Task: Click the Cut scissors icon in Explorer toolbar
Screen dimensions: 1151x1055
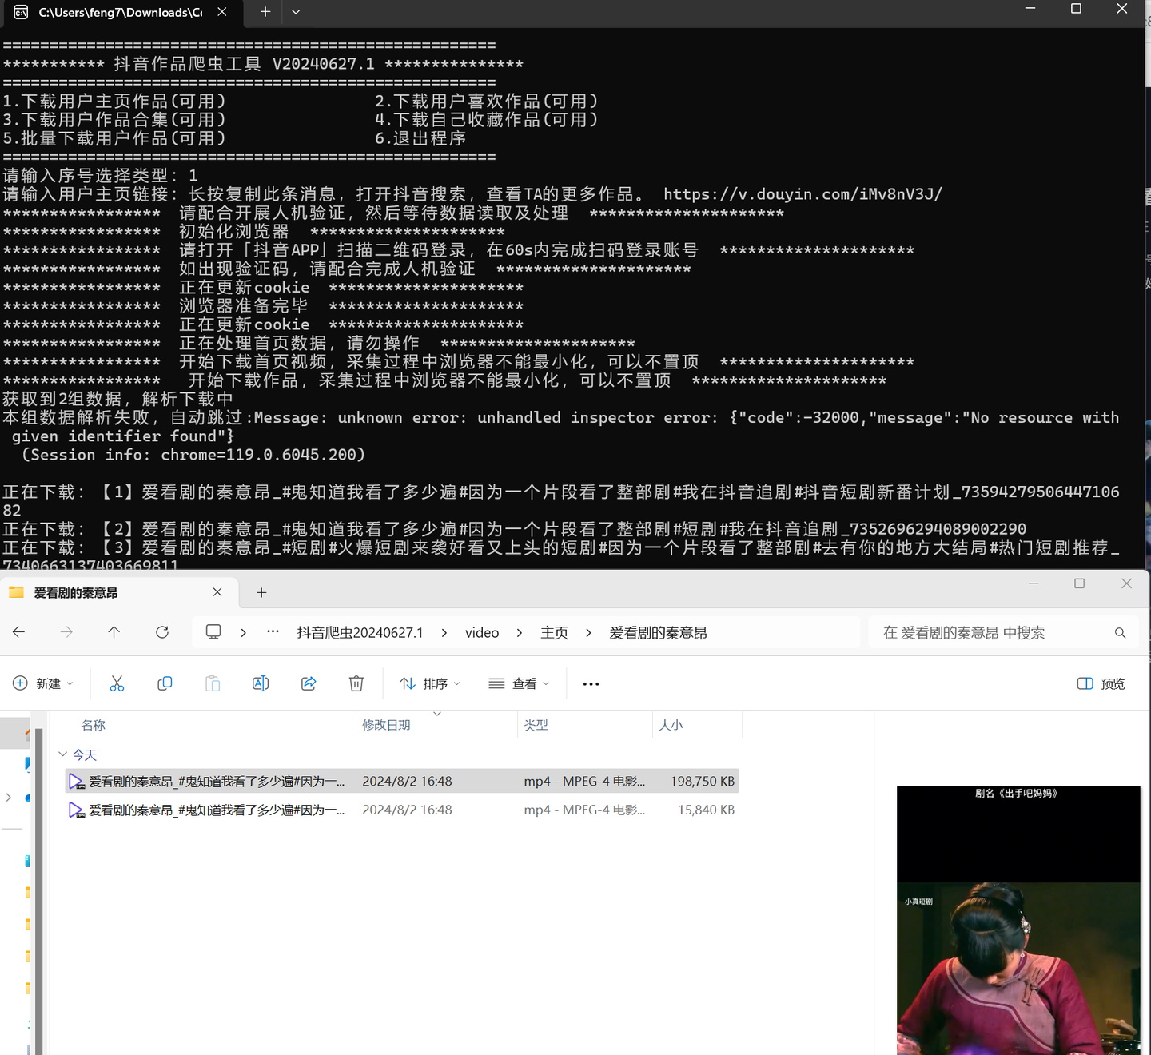Action: point(117,683)
